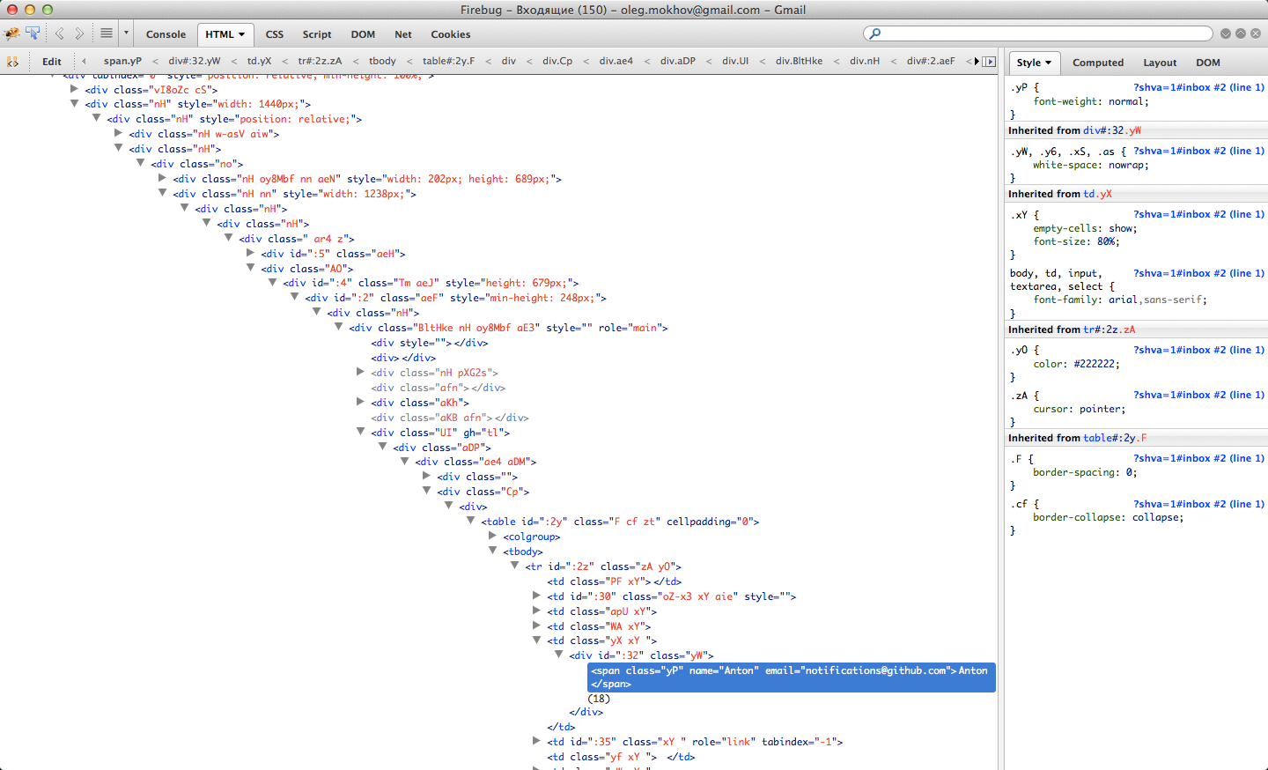Close Firebug with the X circle
Screen dimensions: 1268x770
tap(1256, 33)
